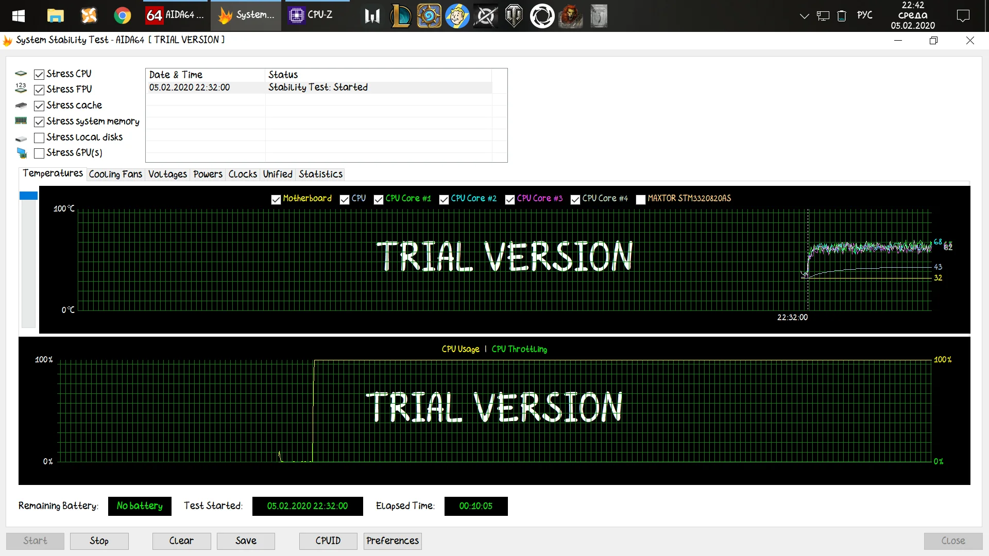This screenshot has height=556, width=989.
Task: Open the Windows notification center
Action: pyautogui.click(x=963, y=15)
